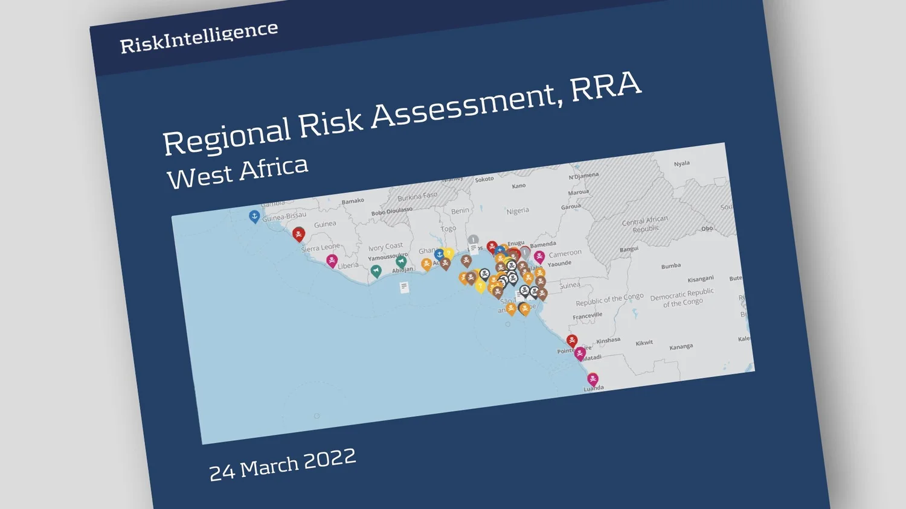Open the document icon near São Tomé cluster
906x509 pixels.
point(519,294)
